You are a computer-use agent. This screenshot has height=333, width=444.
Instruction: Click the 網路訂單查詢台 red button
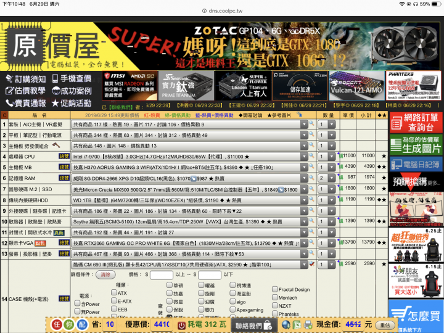pos(416,122)
